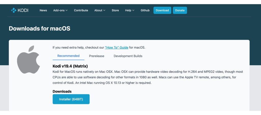
Task: Click the Kodi for MacOS description paragraph
Action: (148, 77)
